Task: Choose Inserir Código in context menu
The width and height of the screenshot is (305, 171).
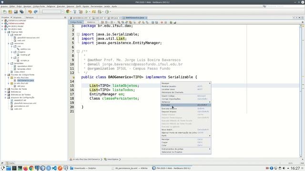Action: click(186, 96)
